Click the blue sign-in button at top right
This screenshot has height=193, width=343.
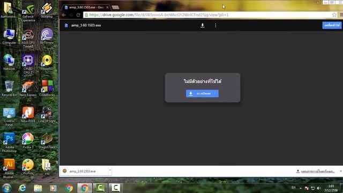pos(332,25)
